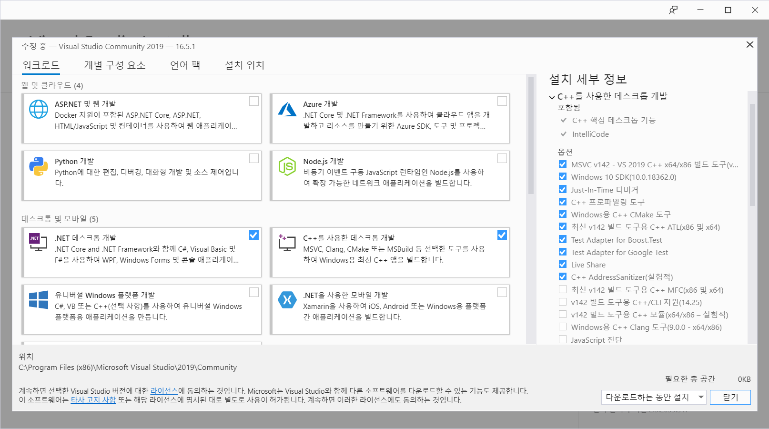The height and width of the screenshot is (429, 769).
Task: Uncheck the .NET desktop development workload
Action: click(x=254, y=235)
